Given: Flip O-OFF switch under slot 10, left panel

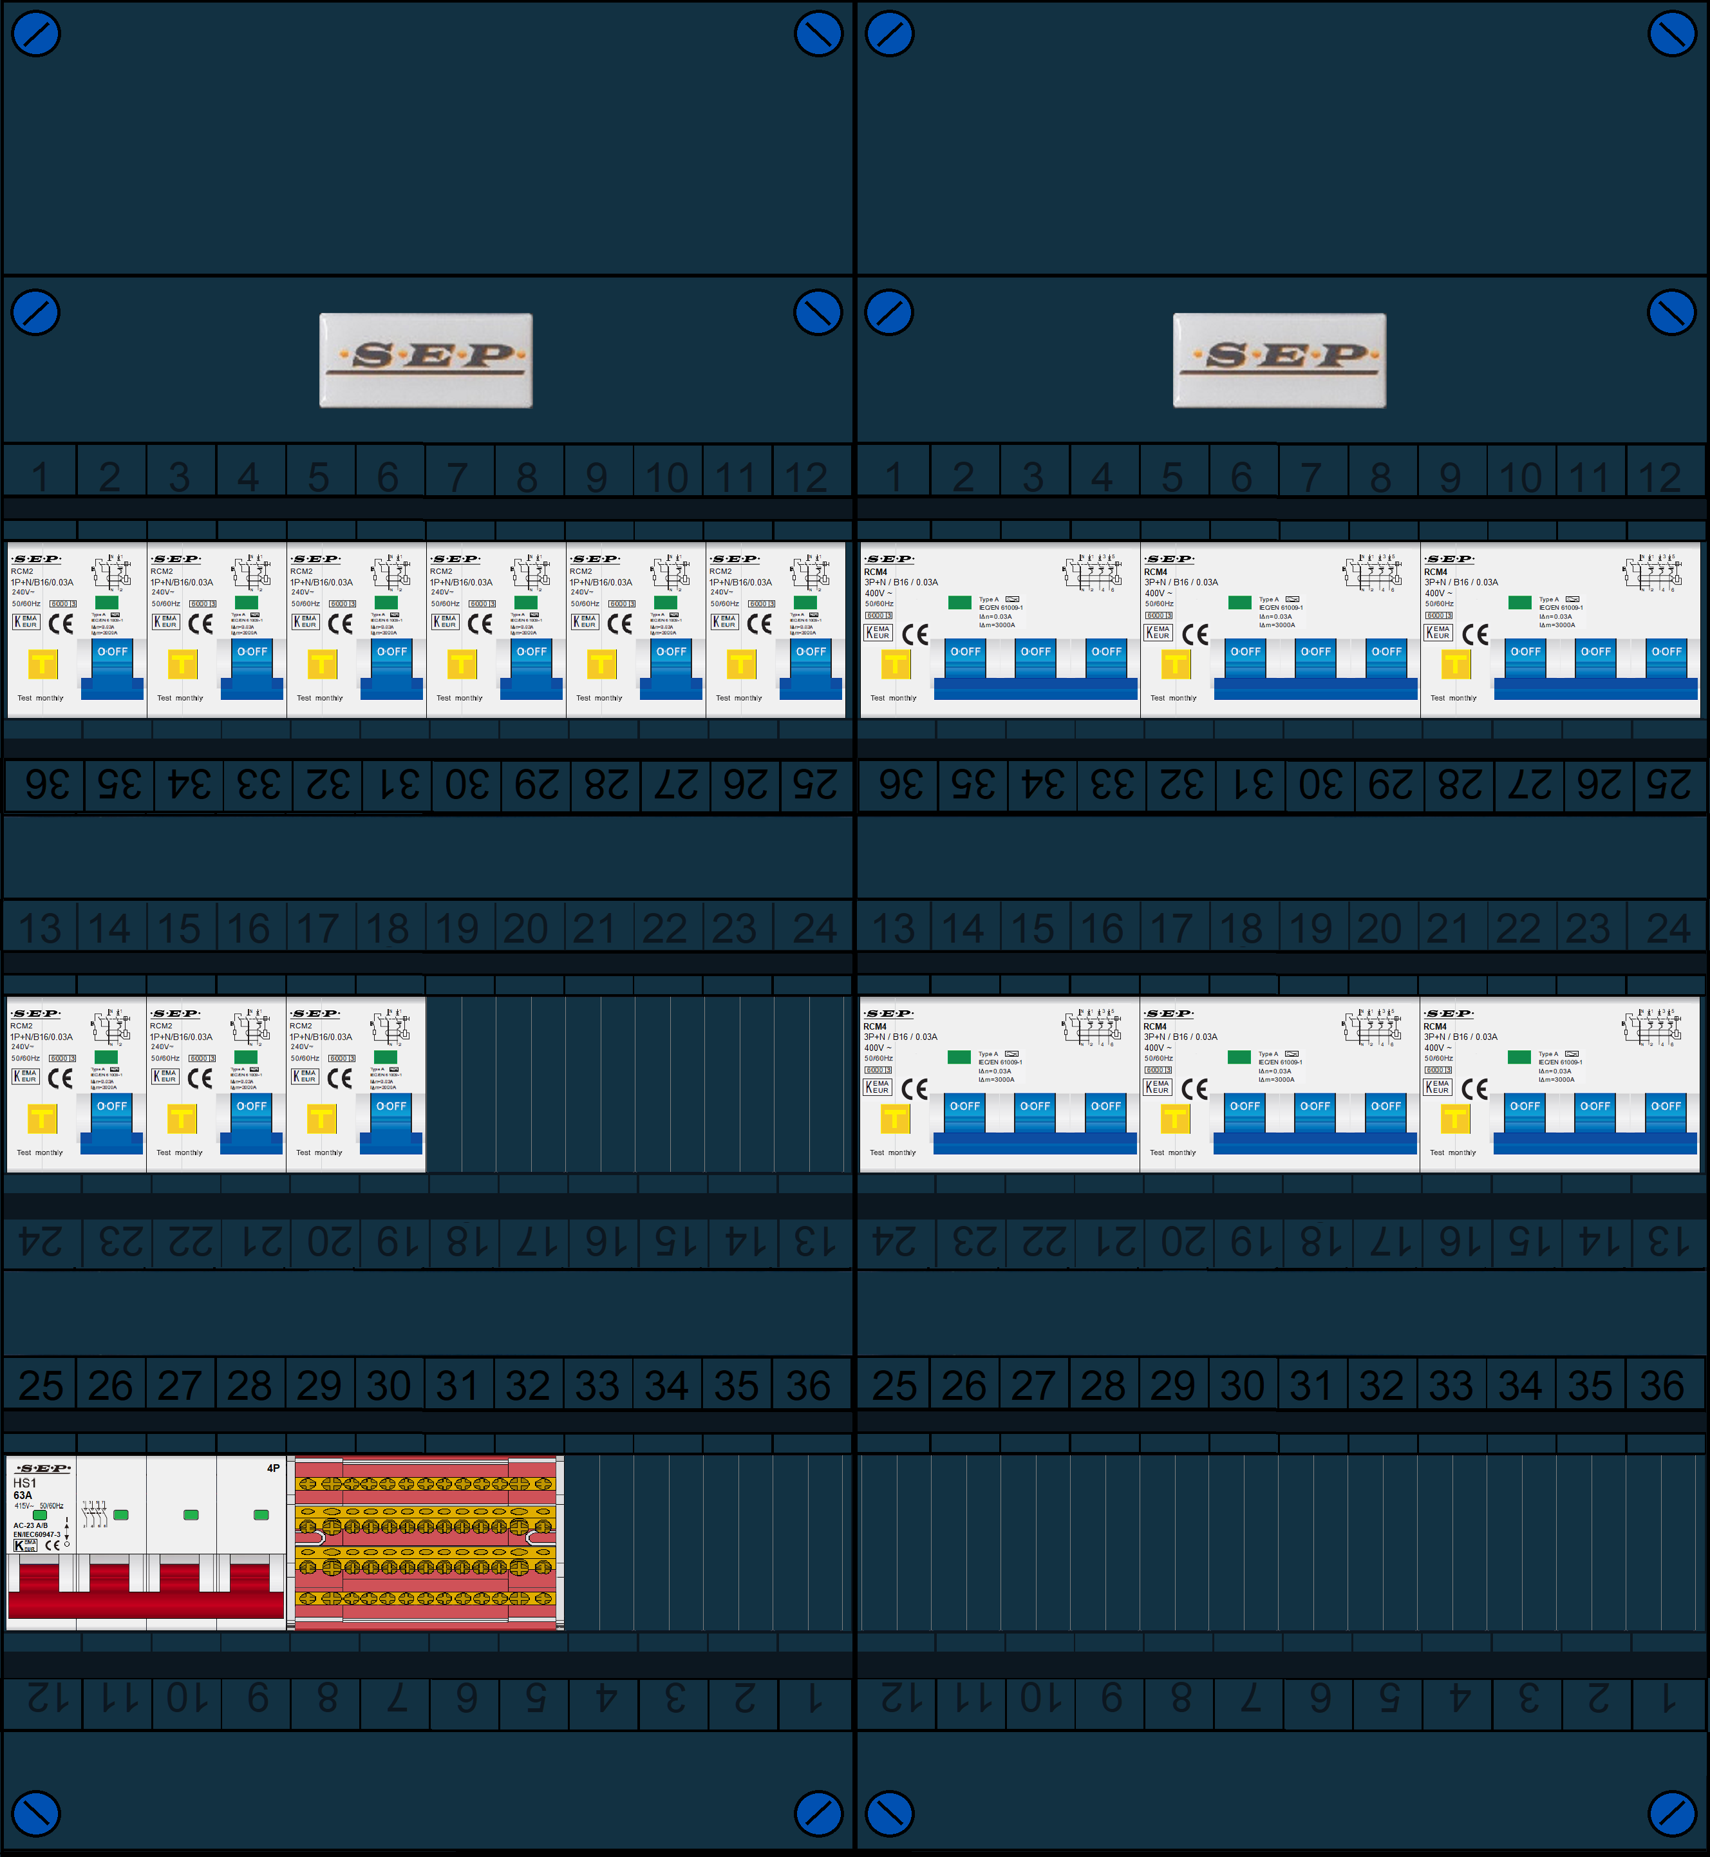Looking at the screenshot, I should pyautogui.click(x=671, y=668).
